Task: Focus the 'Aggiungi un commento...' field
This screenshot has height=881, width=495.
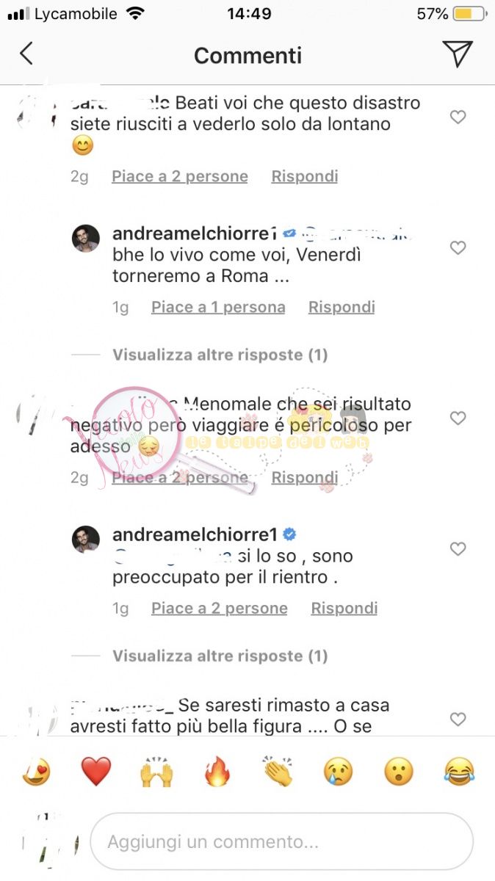Action: 281,841
